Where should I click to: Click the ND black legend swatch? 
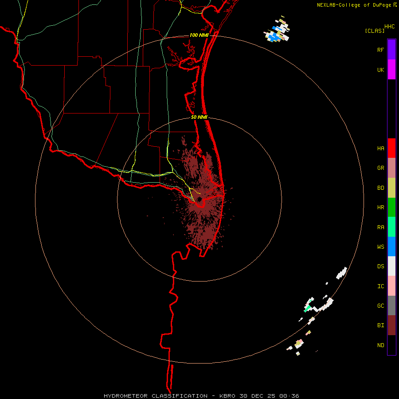click(391, 345)
